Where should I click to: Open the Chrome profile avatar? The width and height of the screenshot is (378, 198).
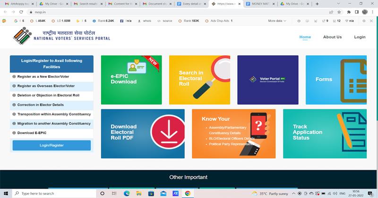[x=364, y=12]
